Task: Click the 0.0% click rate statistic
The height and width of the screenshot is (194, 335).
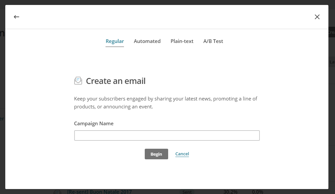Action: click(258, 192)
